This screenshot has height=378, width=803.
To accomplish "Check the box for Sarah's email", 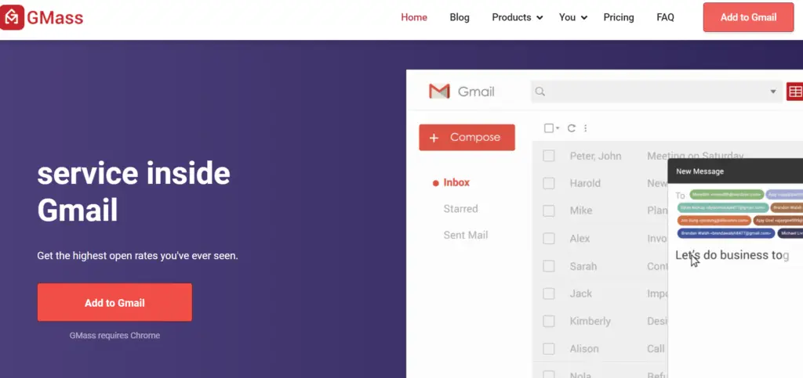I will tap(549, 266).
